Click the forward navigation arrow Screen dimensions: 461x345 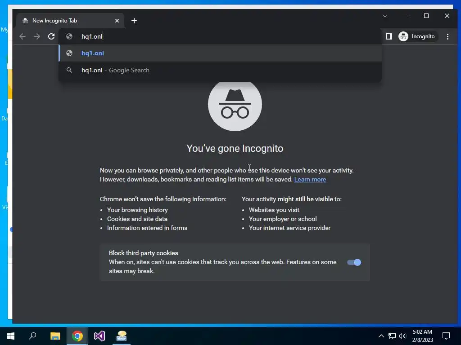37,36
